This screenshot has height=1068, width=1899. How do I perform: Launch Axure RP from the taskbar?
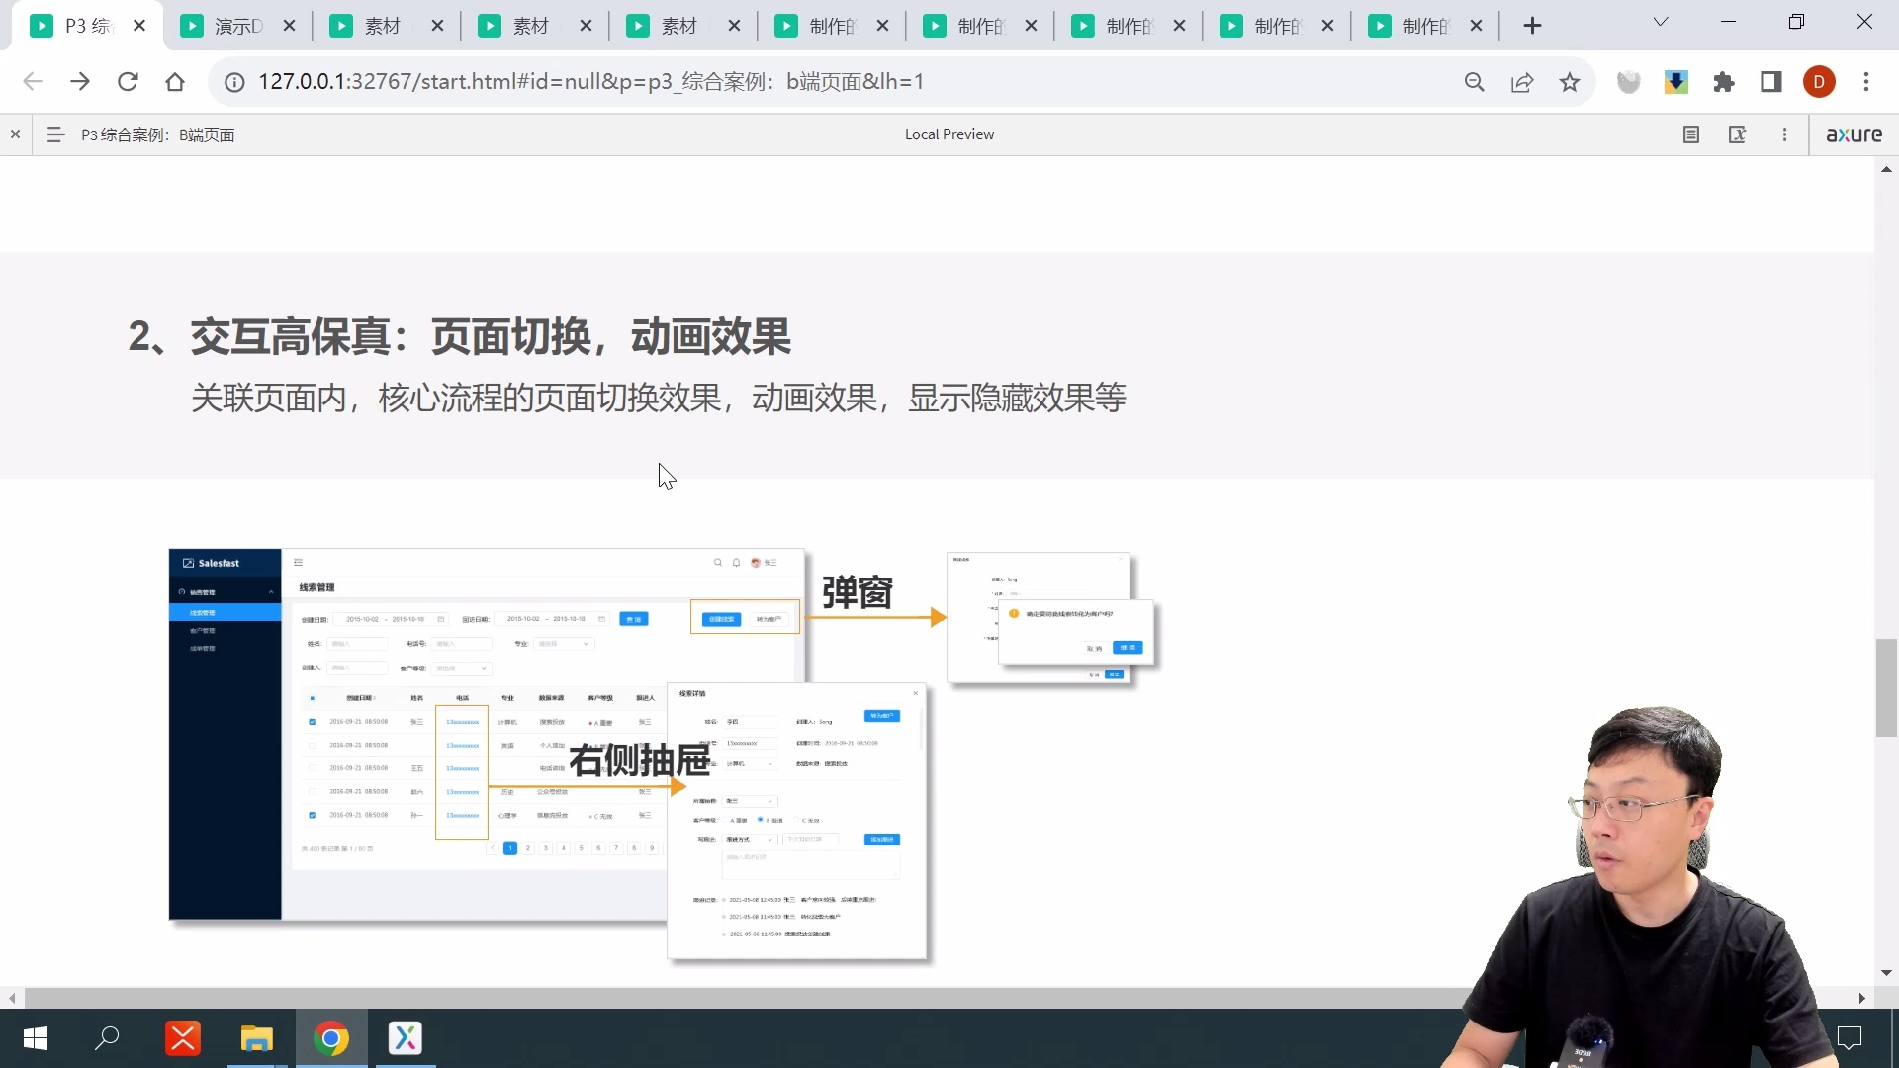(405, 1038)
